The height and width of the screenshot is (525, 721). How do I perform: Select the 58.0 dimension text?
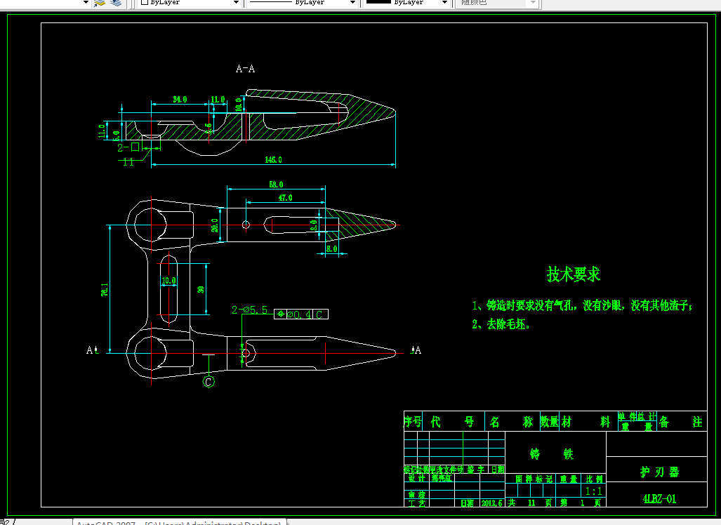tap(276, 185)
